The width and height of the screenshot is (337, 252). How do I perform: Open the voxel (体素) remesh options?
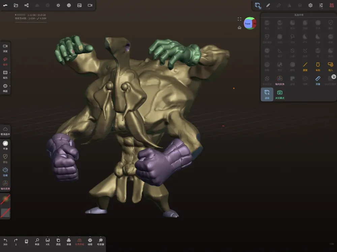pos(69,242)
